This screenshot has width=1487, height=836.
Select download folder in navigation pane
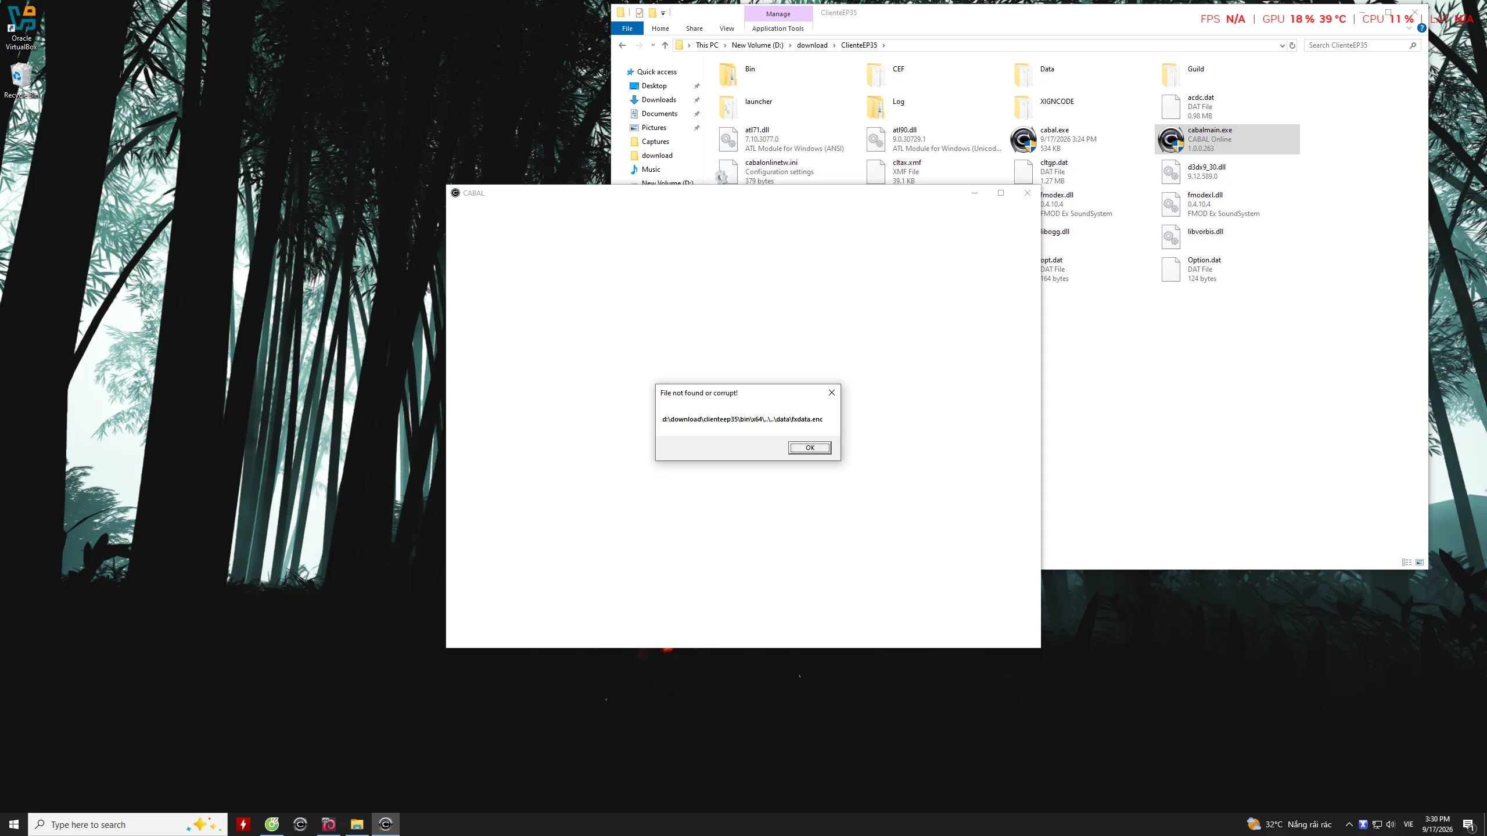click(657, 156)
